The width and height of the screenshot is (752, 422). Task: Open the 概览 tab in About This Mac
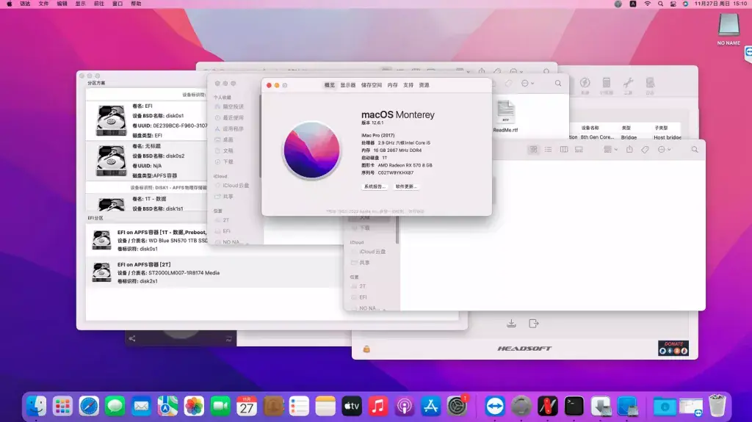pyautogui.click(x=330, y=85)
